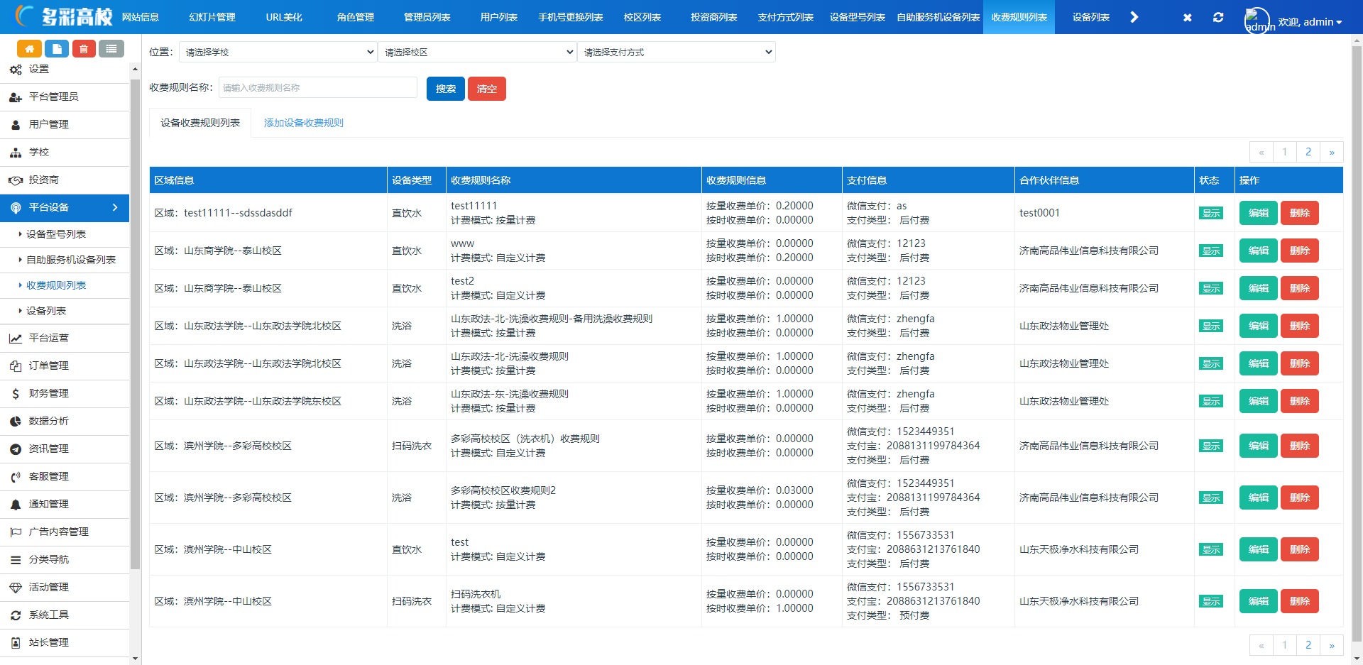Click 编辑 for the 多彩高校校区收费规则2 row
Viewport: 1363px width, 665px height.
pos(1259,498)
